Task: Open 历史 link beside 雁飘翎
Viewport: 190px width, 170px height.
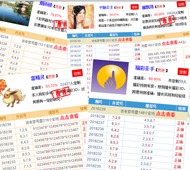Action: 160,6
